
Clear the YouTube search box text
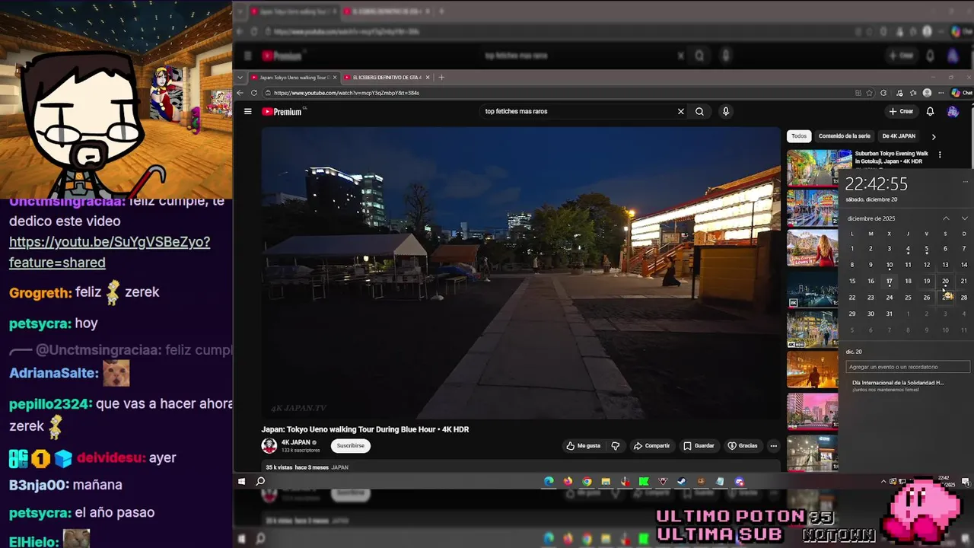(x=680, y=111)
